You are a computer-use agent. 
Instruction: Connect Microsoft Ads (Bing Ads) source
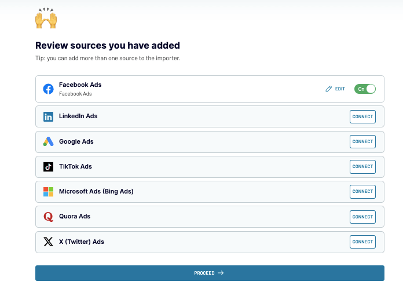coord(362,191)
